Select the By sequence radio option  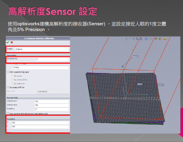coord(12,83)
